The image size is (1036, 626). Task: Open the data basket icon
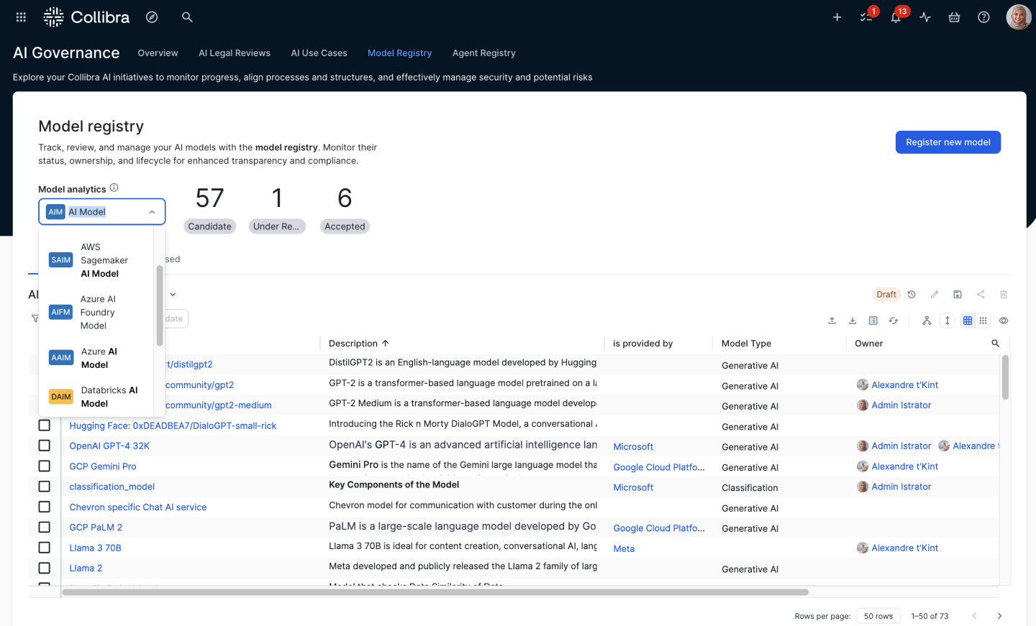(x=954, y=17)
